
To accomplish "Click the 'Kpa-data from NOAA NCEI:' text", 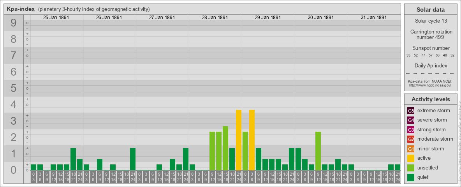I will pos(430,81).
